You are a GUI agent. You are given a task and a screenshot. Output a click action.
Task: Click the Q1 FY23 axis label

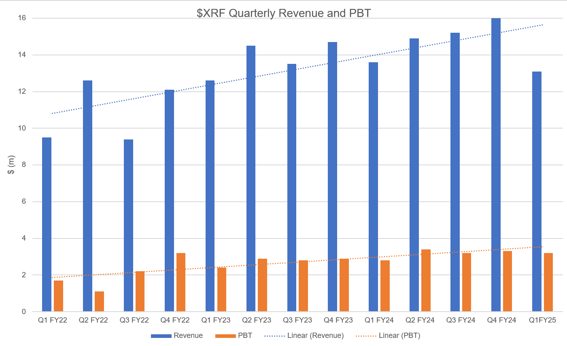click(x=216, y=320)
